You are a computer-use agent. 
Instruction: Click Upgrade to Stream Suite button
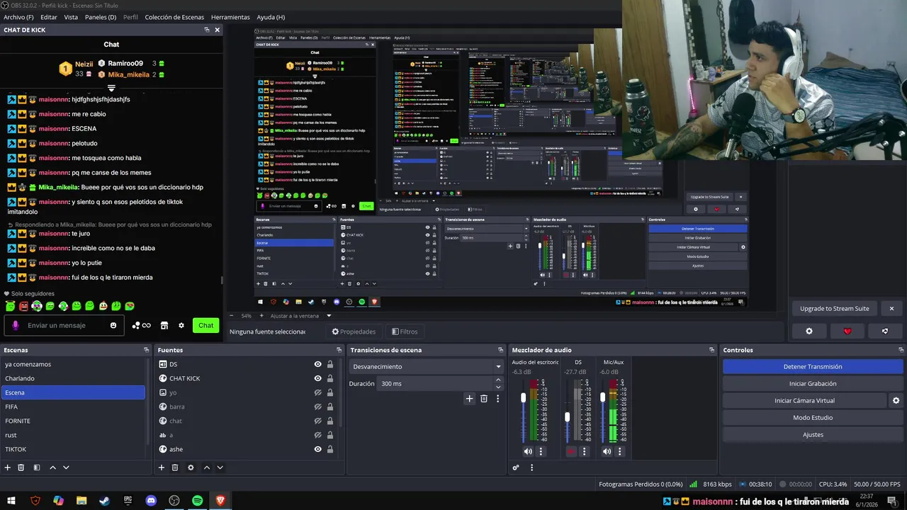point(834,309)
